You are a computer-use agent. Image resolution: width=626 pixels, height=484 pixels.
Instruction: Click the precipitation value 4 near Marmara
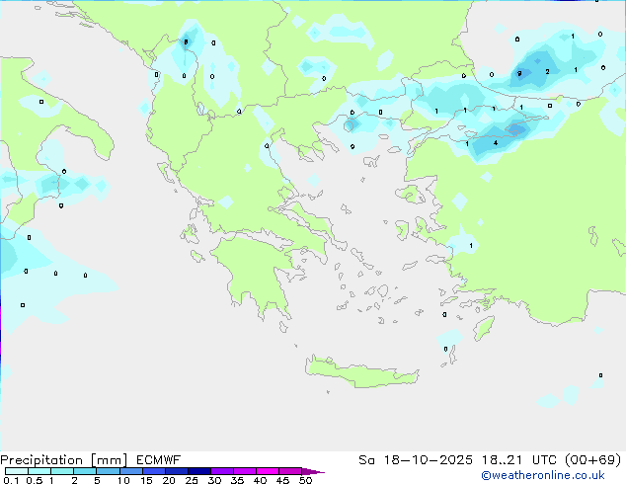(494, 143)
